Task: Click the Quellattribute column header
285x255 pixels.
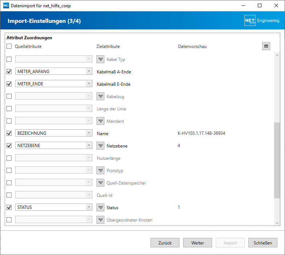Action: tap(28, 46)
